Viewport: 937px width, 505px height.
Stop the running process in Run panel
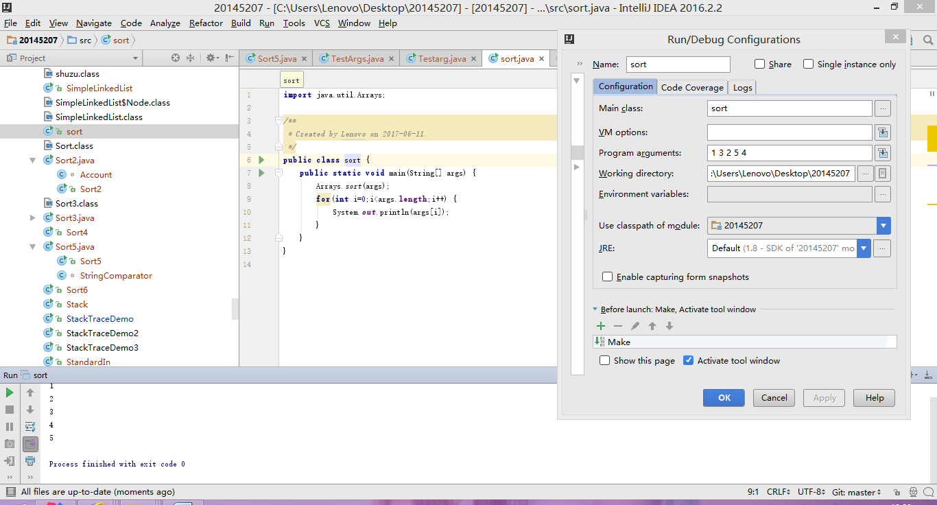coord(10,410)
